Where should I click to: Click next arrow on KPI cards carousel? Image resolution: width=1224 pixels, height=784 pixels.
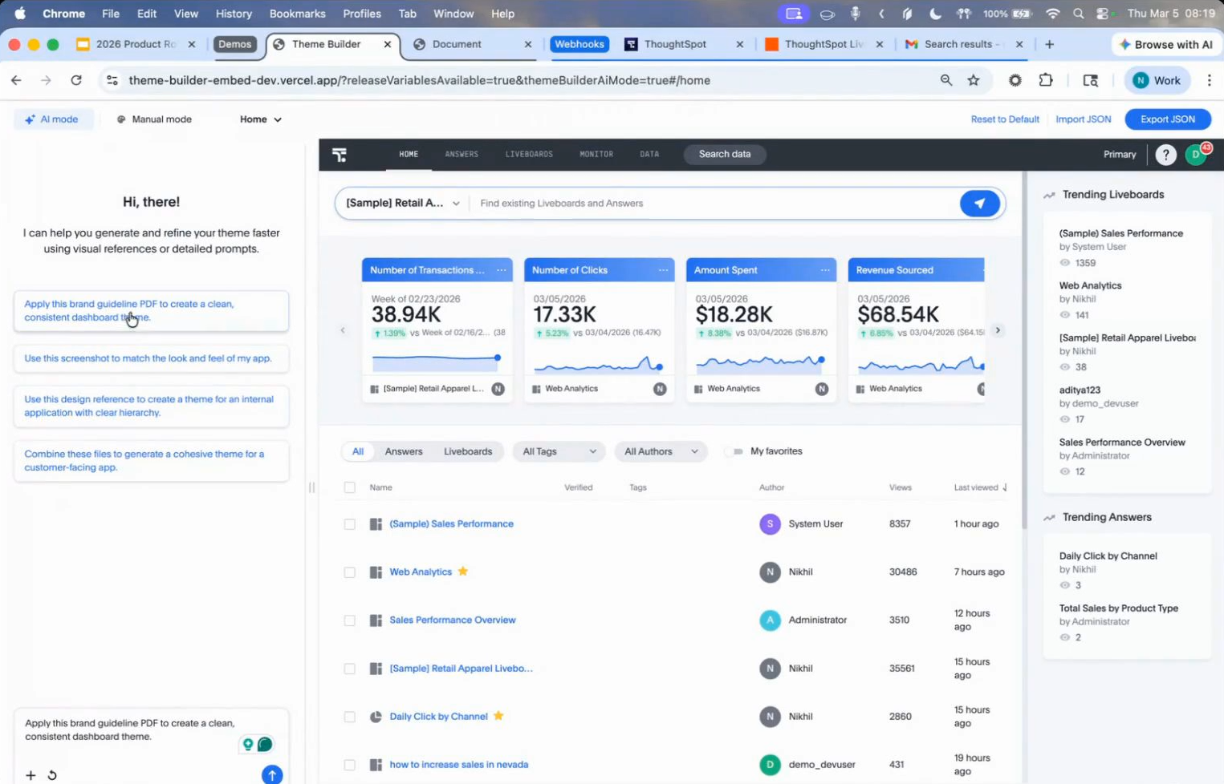coord(998,330)
